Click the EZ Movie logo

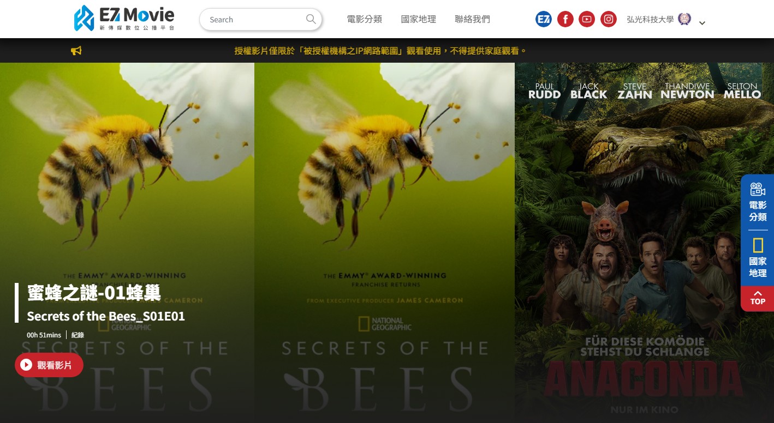(x=124, y=19)
